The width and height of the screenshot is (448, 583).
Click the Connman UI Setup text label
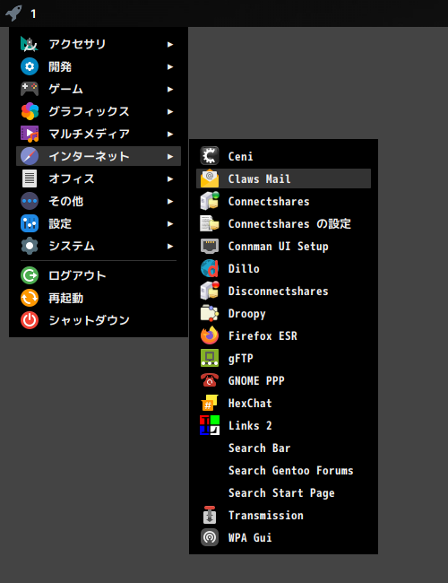click(x=279, y=247)
